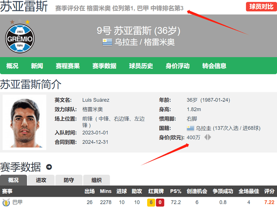
Task: Click the English name Luis Suárez
Action: tap(96, 100)
